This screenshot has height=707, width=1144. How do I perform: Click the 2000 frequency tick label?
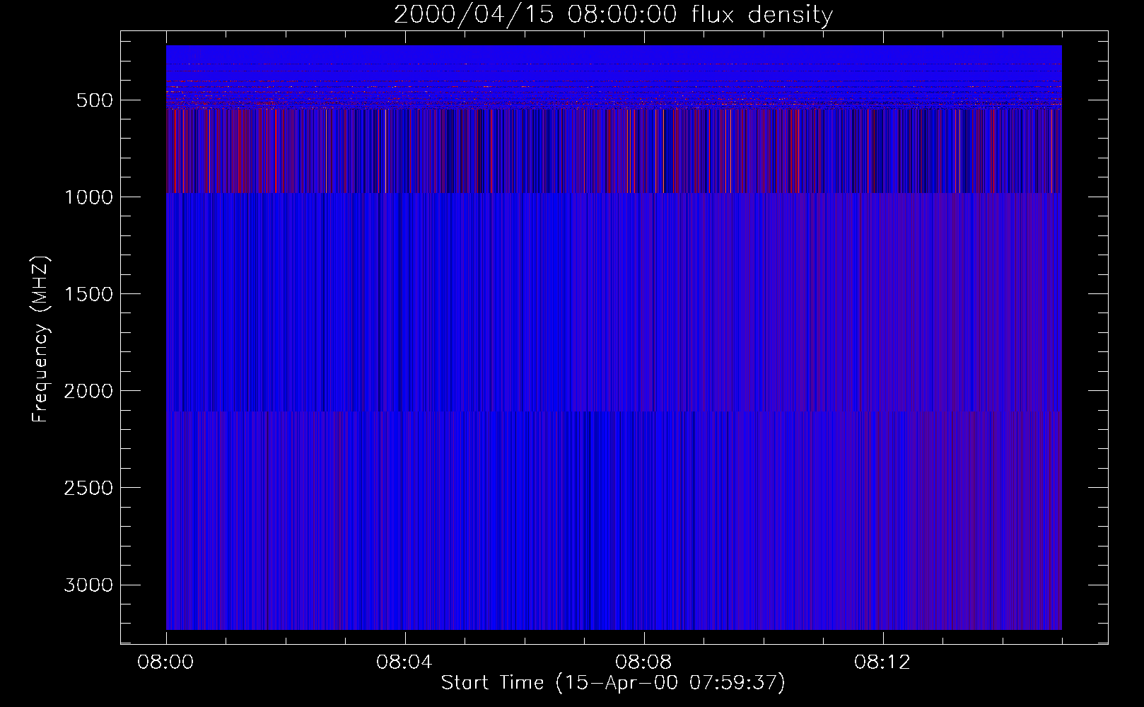tap(88, 391)
